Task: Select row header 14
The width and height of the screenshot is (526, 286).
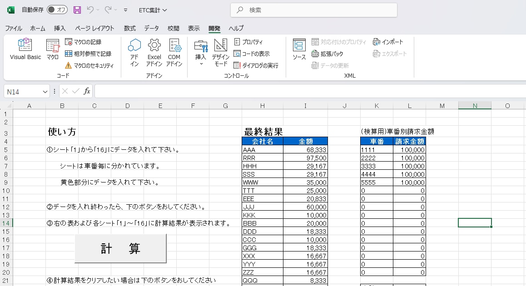Action: coord(6,223)
